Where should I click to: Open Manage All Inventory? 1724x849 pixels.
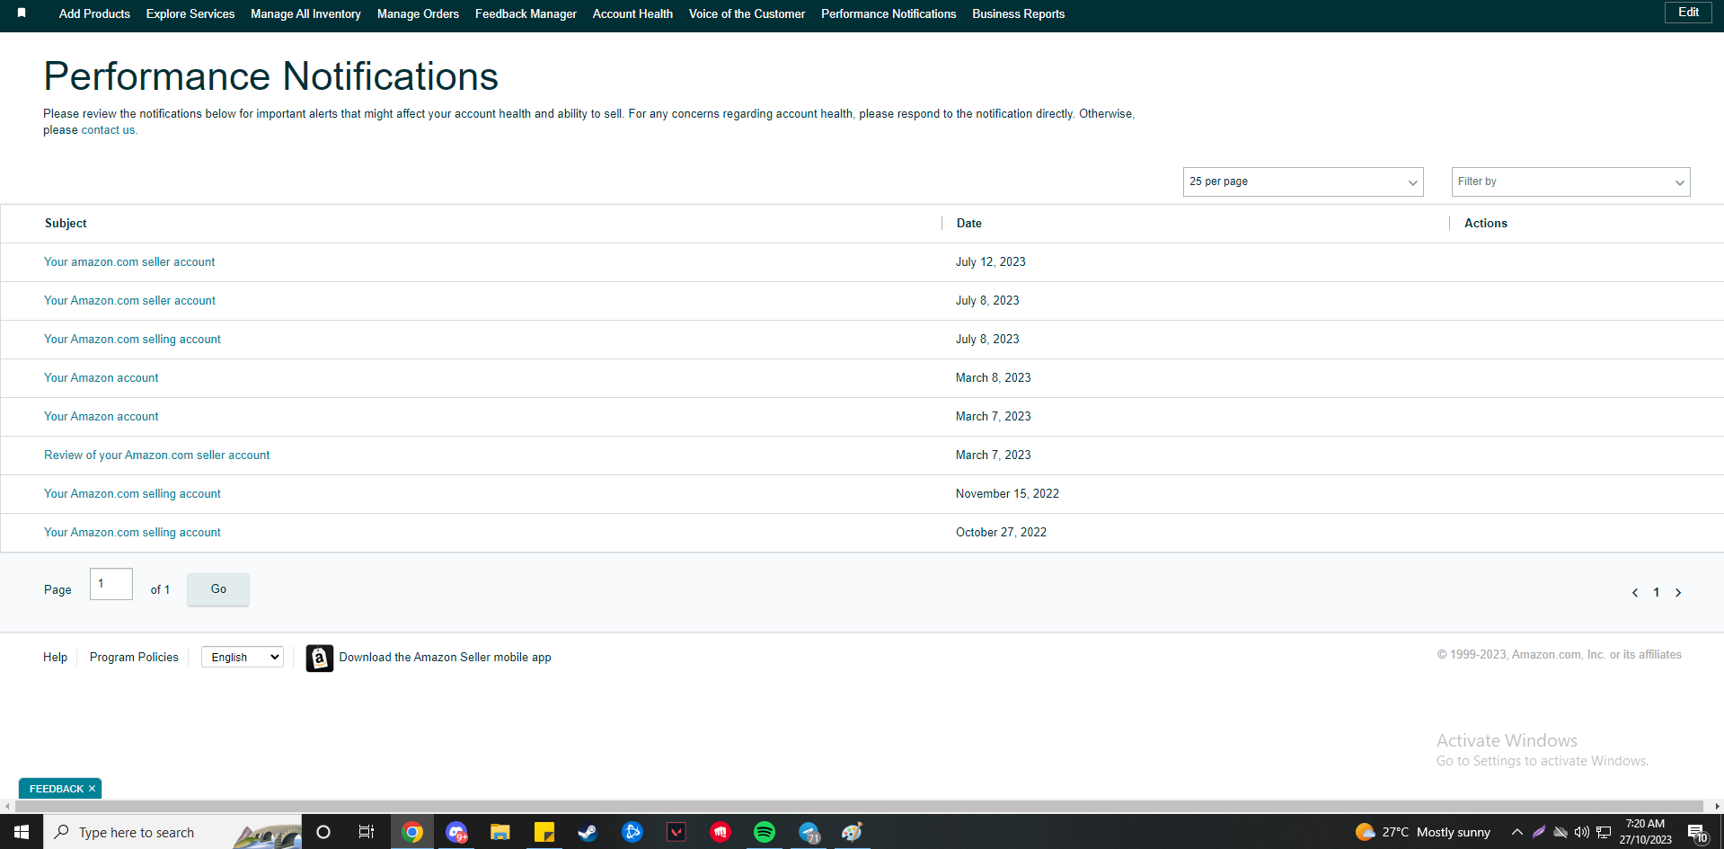point(305,14)
